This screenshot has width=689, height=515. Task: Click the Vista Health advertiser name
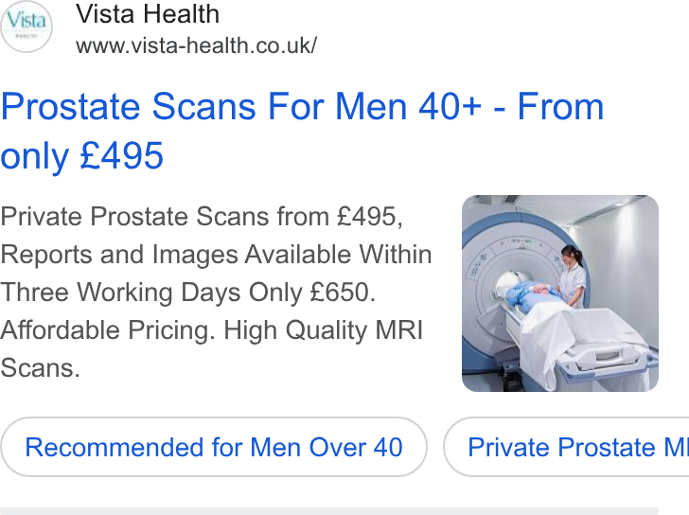(x=148, y=14)
